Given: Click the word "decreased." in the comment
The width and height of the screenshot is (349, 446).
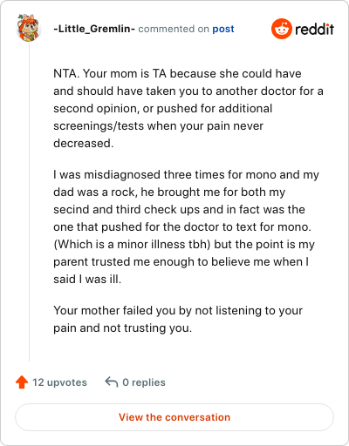Looking at the screenshot, I should (84, 144).
